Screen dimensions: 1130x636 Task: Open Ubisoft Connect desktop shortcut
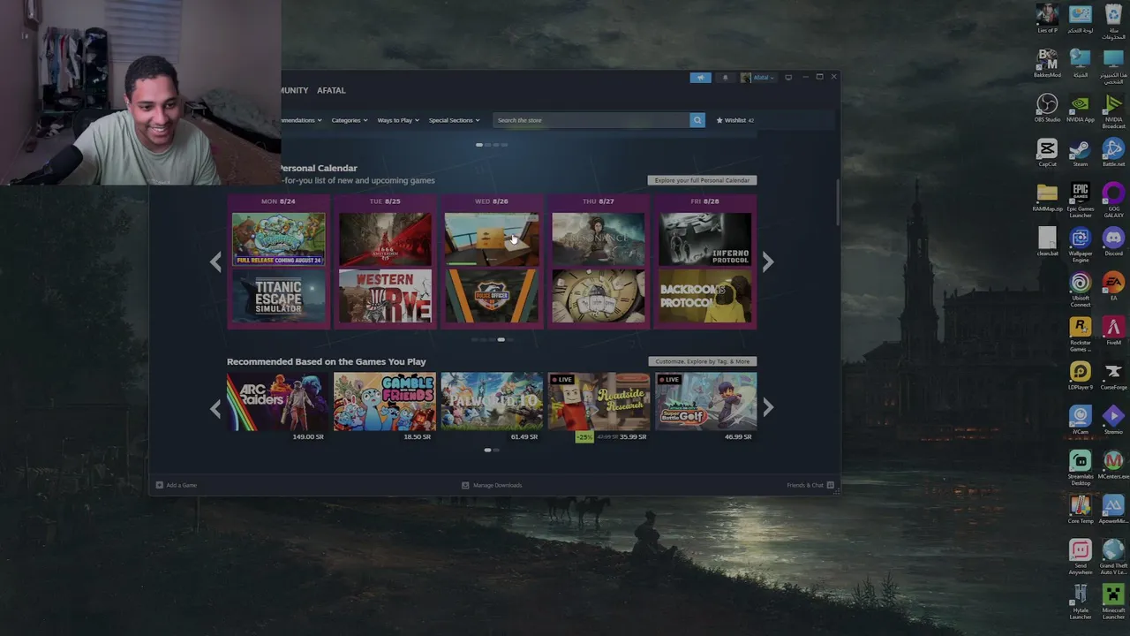[x=1080, y=290]
